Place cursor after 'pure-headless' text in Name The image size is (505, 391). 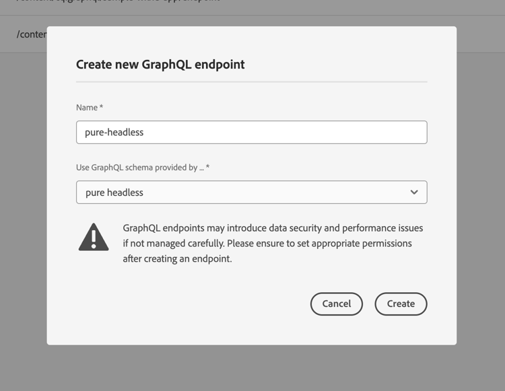tap(144, 133)
